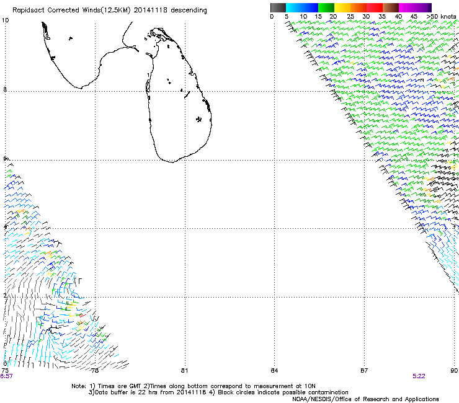
Task: Click the orange 25-30 knots color segment
Action: [359, 7]
